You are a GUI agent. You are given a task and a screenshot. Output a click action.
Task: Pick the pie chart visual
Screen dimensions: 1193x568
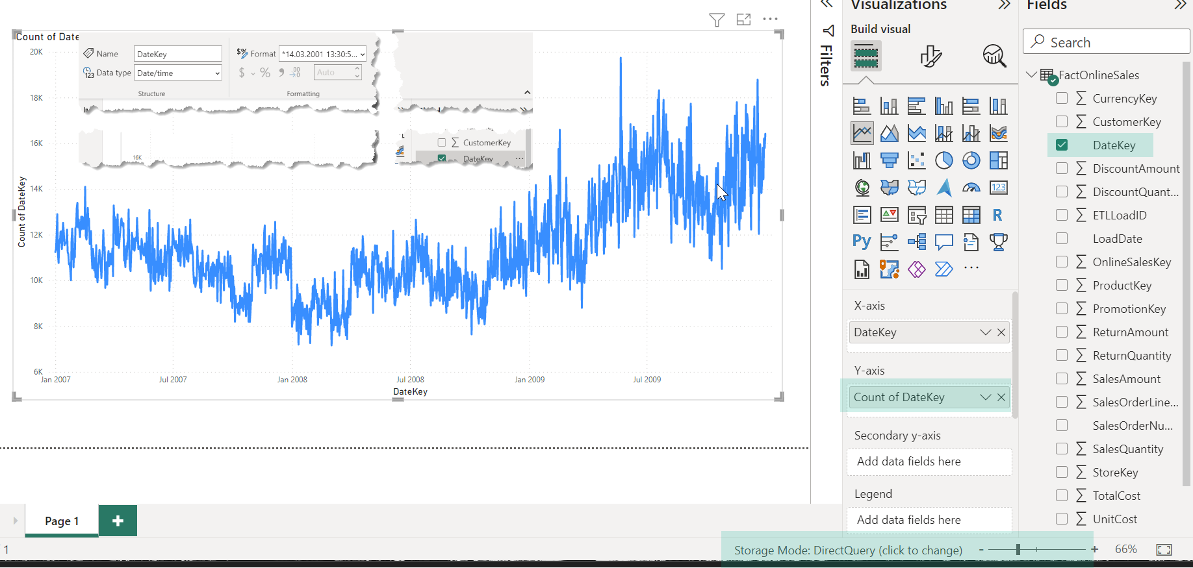pyautogui.click(x=944, y=160)
